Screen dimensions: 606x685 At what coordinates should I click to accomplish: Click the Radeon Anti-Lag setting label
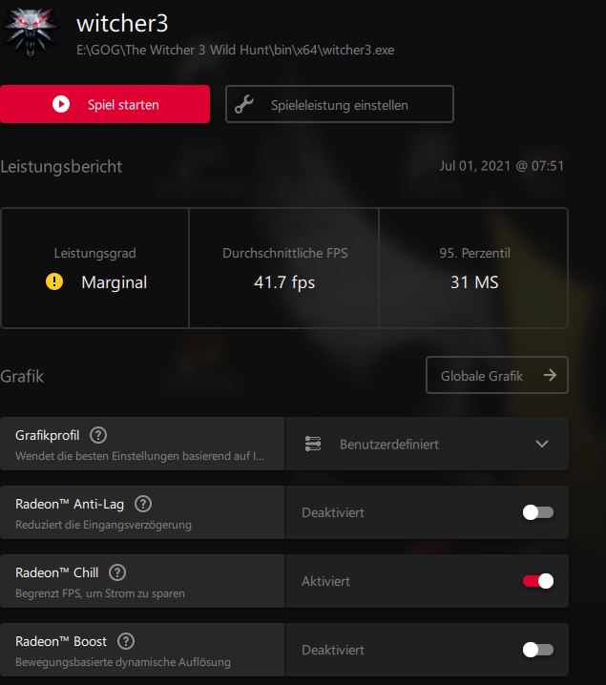coord(70,504)
